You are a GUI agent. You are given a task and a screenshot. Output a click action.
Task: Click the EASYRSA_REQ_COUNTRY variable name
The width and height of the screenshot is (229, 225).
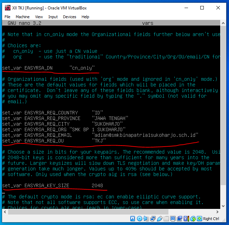51,113
